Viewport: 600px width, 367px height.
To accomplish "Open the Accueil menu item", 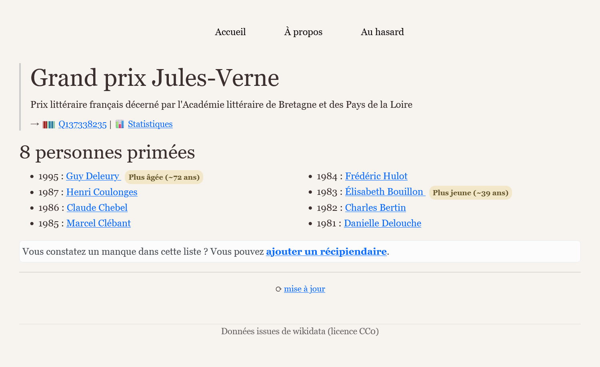I will tap(230, 32).
